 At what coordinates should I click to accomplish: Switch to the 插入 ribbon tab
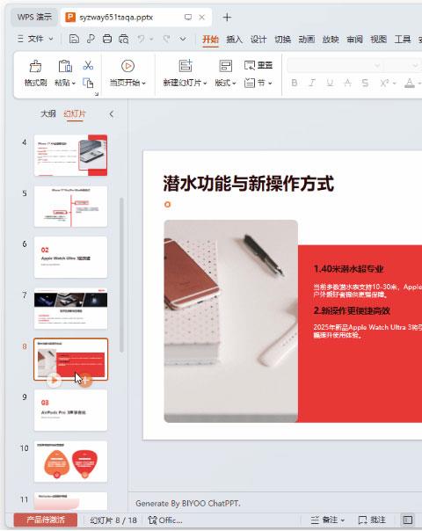pos(235,40)
